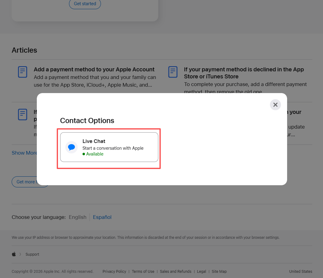Click the Apple logo in footer breadcrumb
The height and width of the screenshot is (278, 323).
(14, 254)
